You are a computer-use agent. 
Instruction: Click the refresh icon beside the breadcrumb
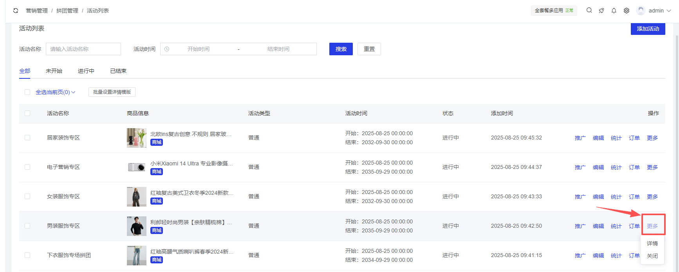tap(16, 11)
